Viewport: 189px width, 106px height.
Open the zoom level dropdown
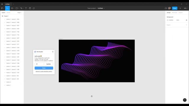186,8
